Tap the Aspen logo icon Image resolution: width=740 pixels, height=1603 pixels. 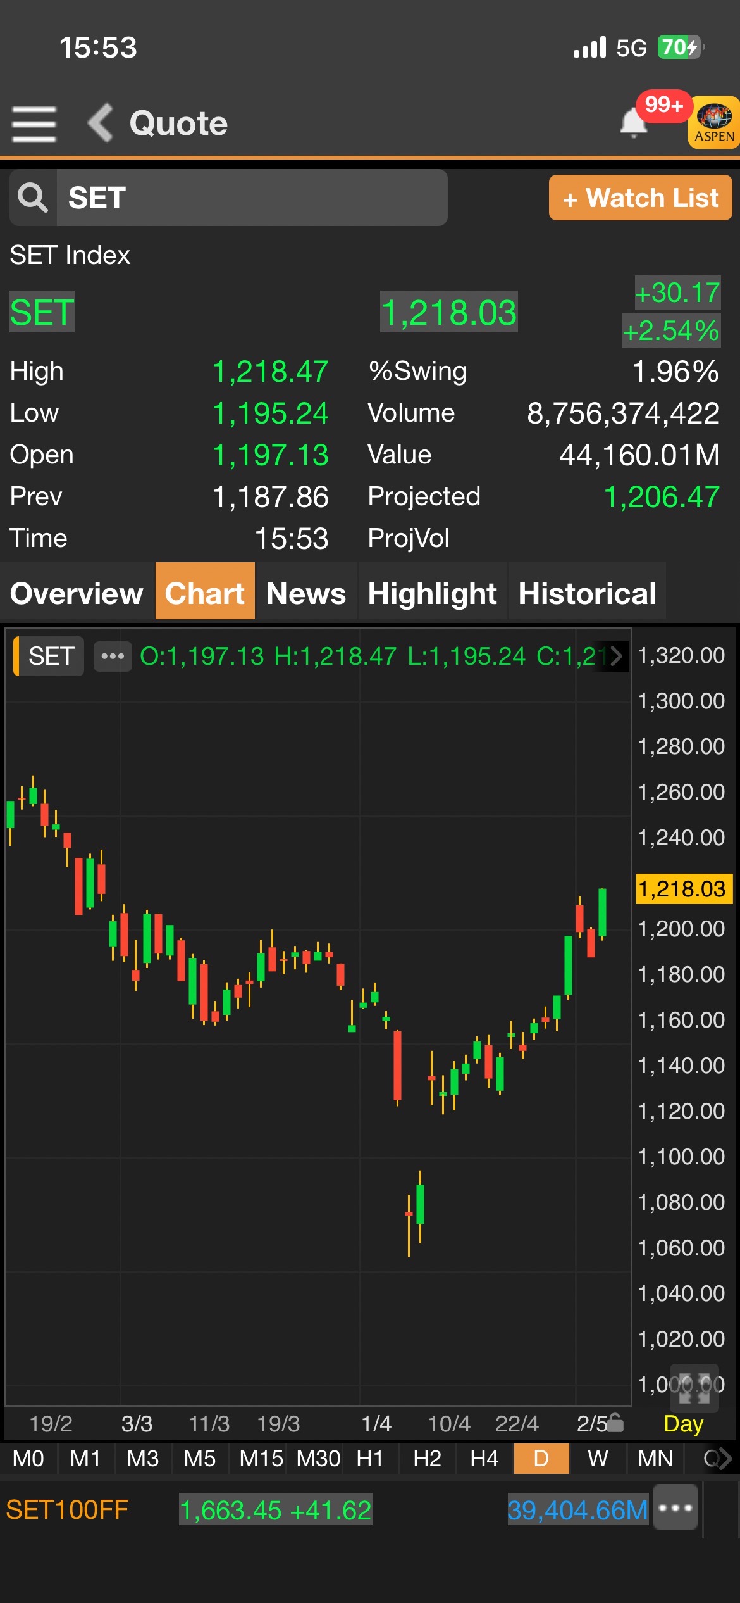point(714,122)
